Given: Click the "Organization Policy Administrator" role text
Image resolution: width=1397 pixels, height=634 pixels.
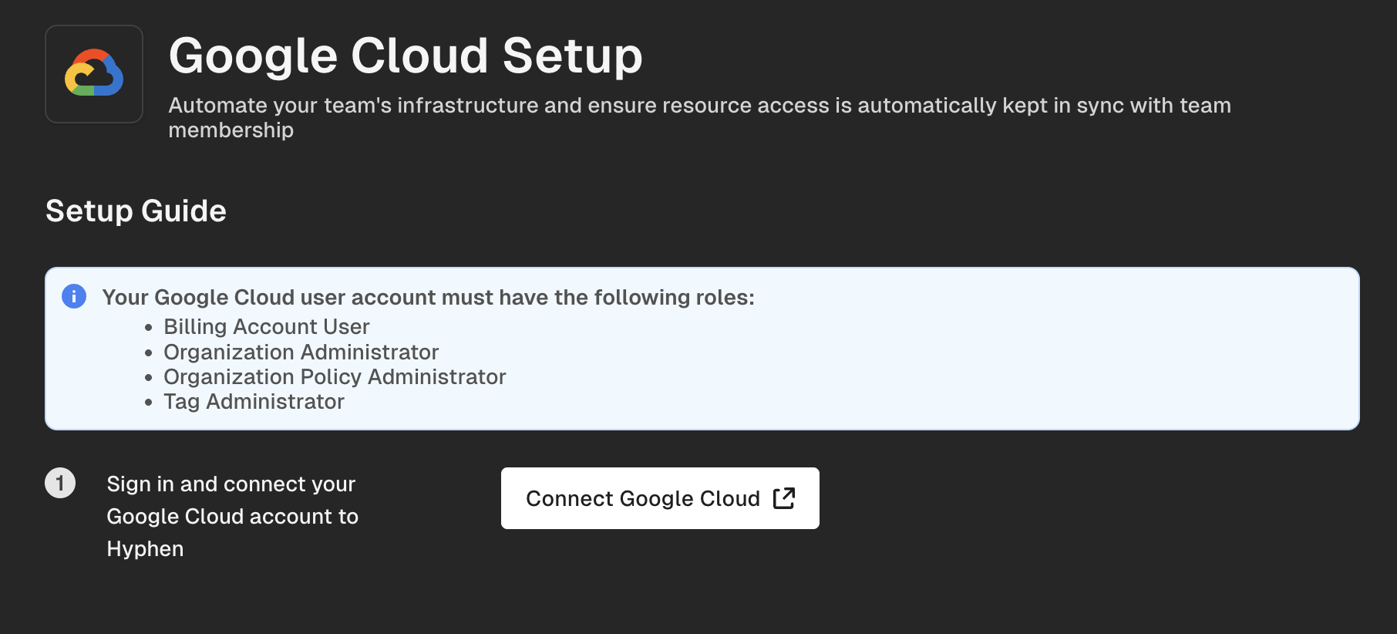Looking at the screenshot, I should point(335,376).
